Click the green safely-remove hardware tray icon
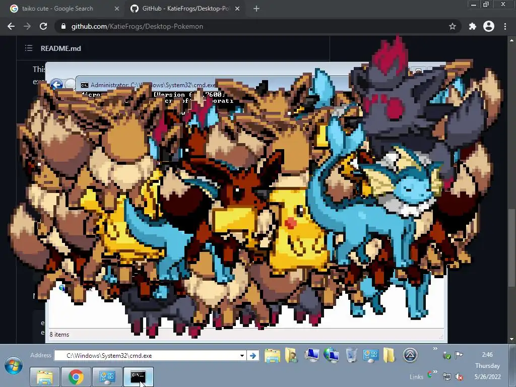Viewport: 516px width, 387px height. (446, 355)
